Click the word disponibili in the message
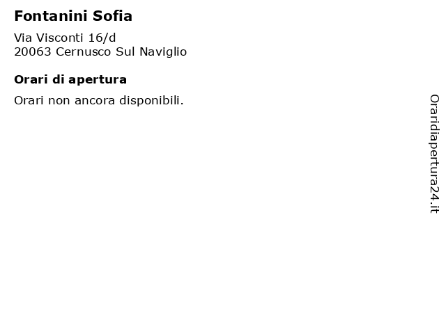The height and width of the screenshot is (334, 446). (x=150, y=101)
